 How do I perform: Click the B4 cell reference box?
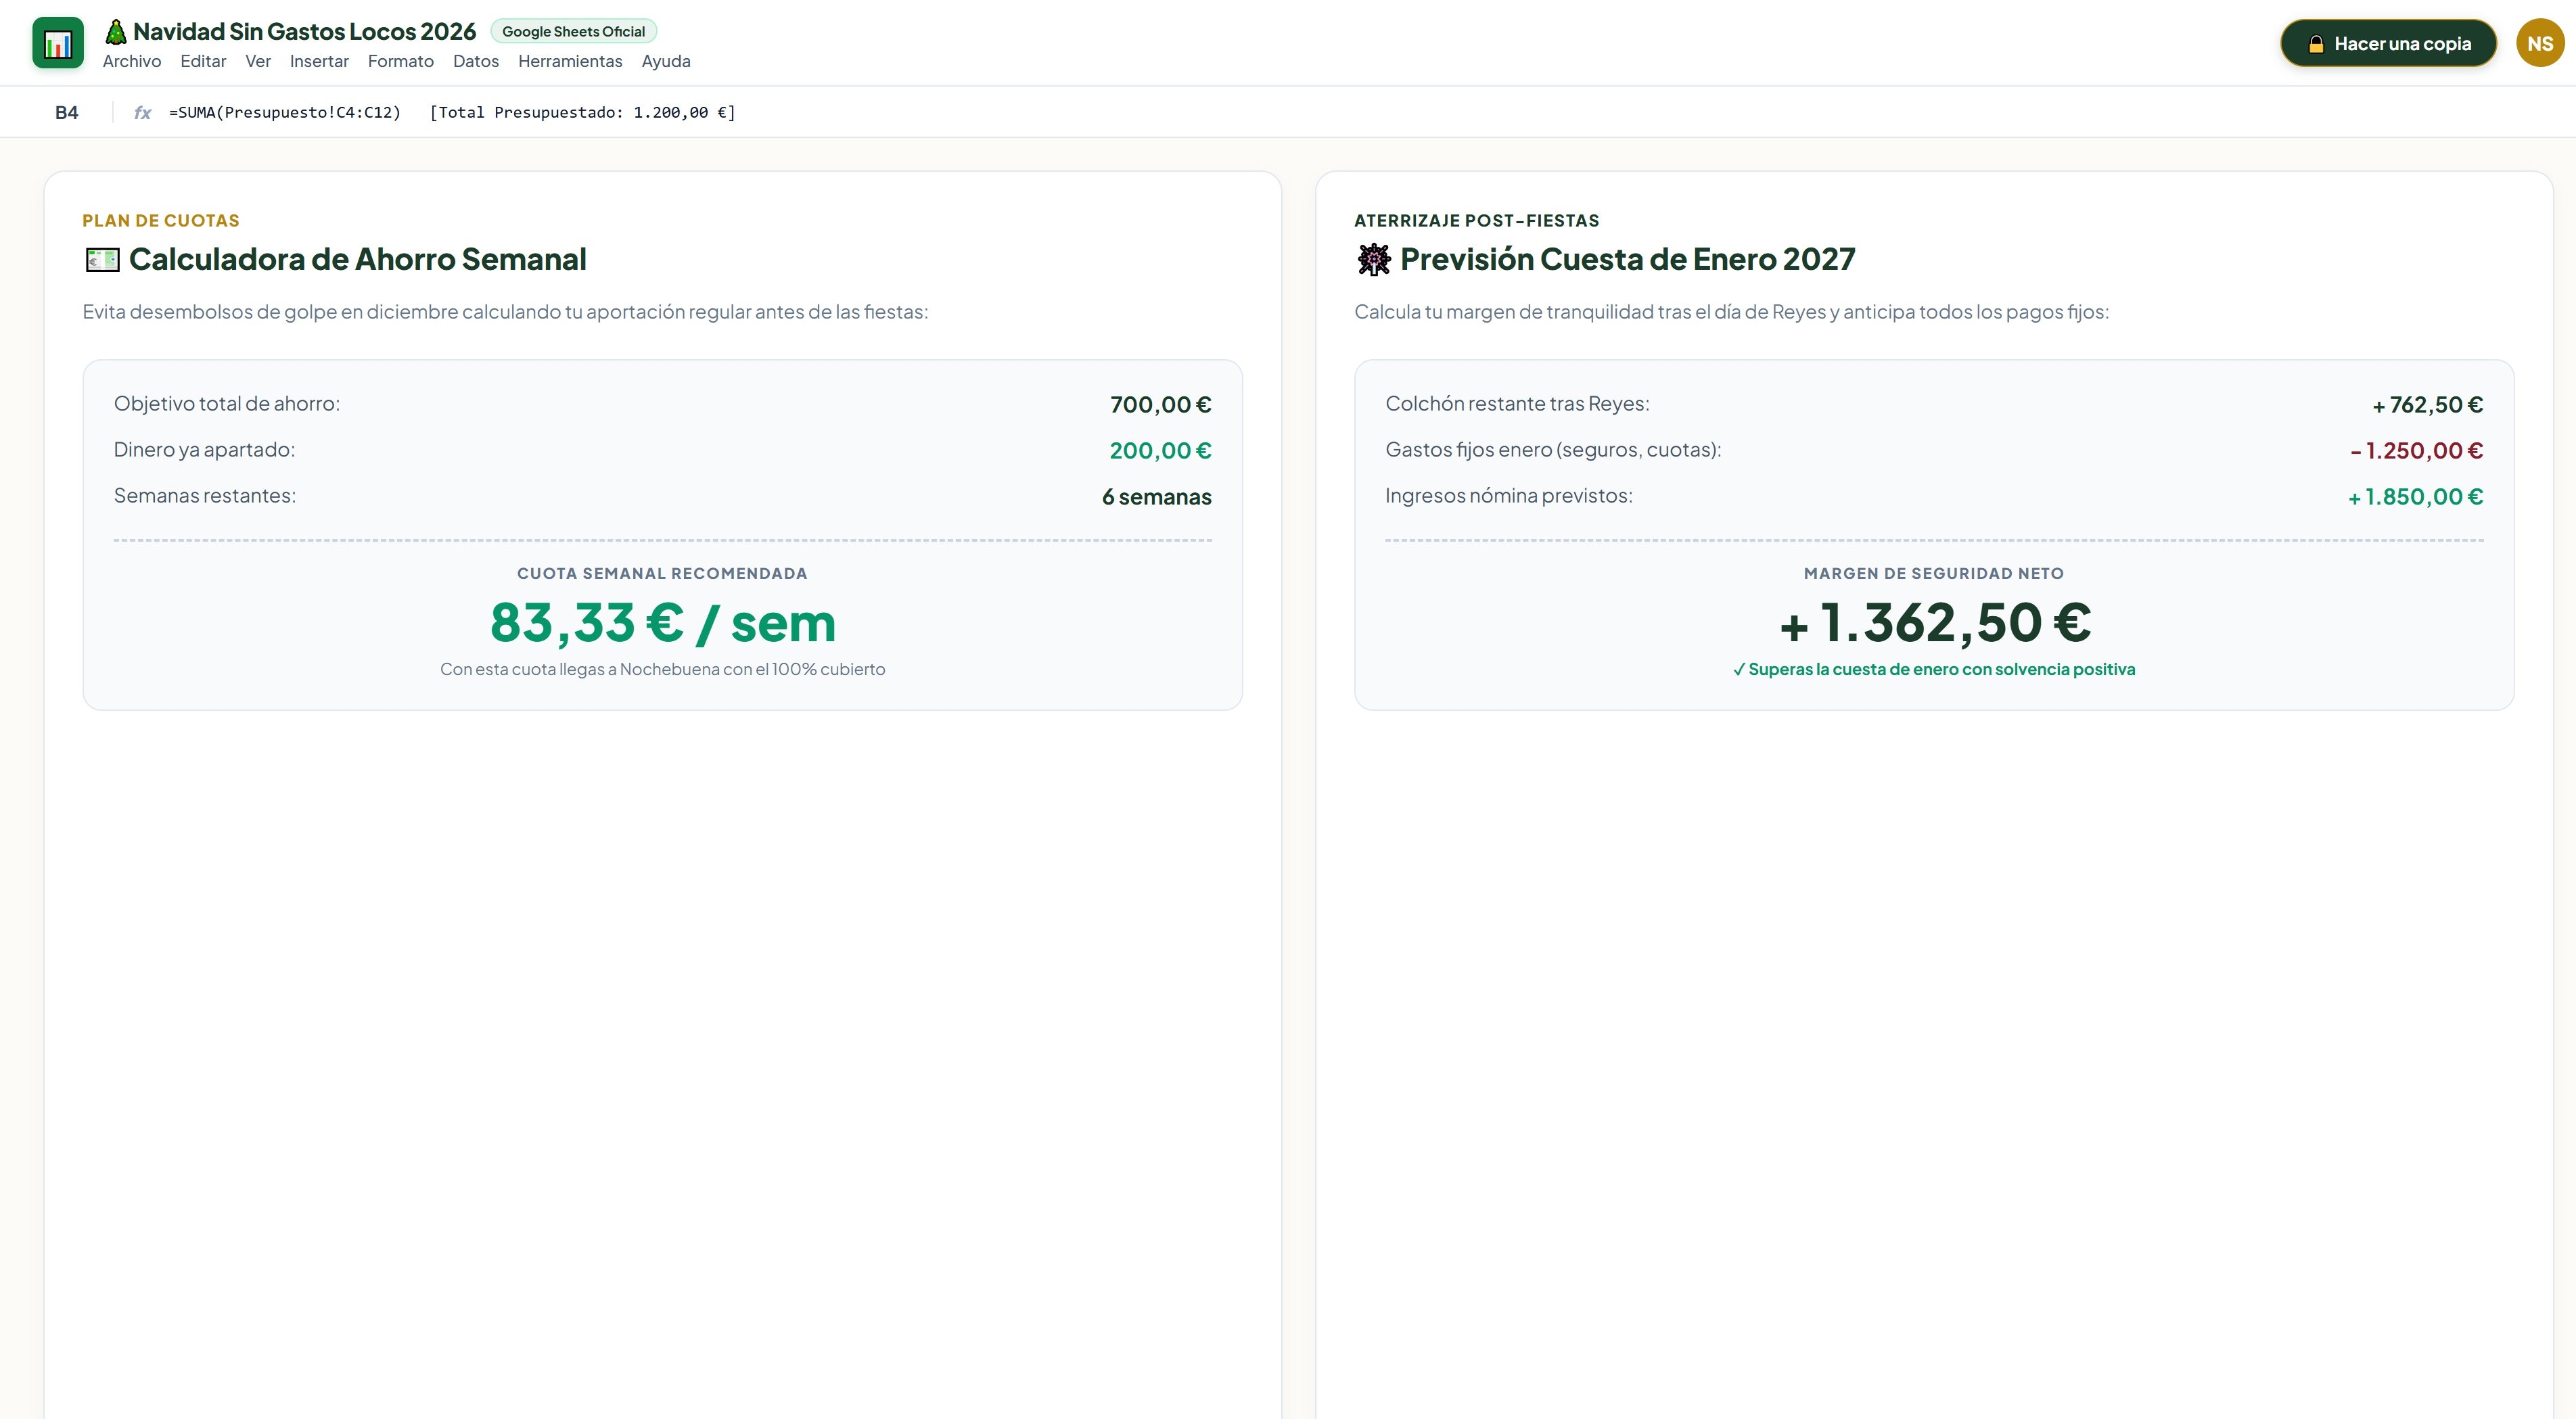click(67, 112)
